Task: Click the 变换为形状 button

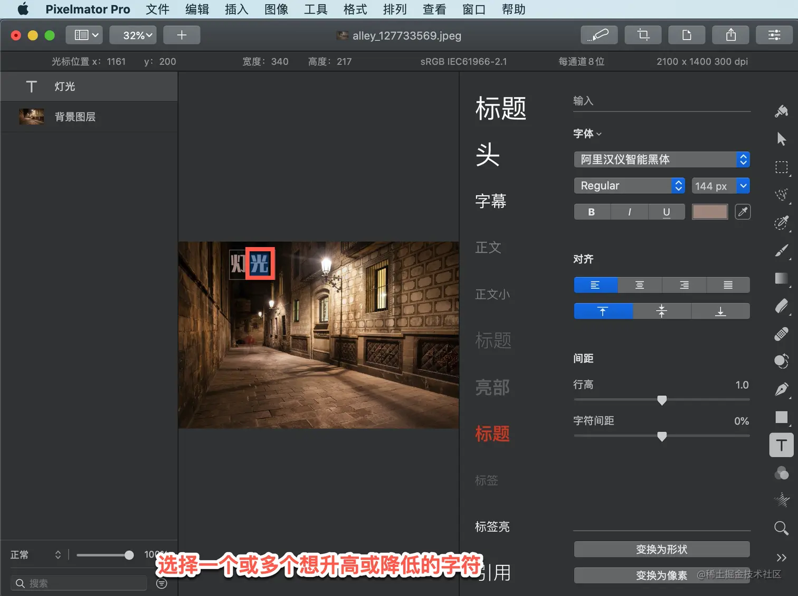Action: (x=662, y=550)
